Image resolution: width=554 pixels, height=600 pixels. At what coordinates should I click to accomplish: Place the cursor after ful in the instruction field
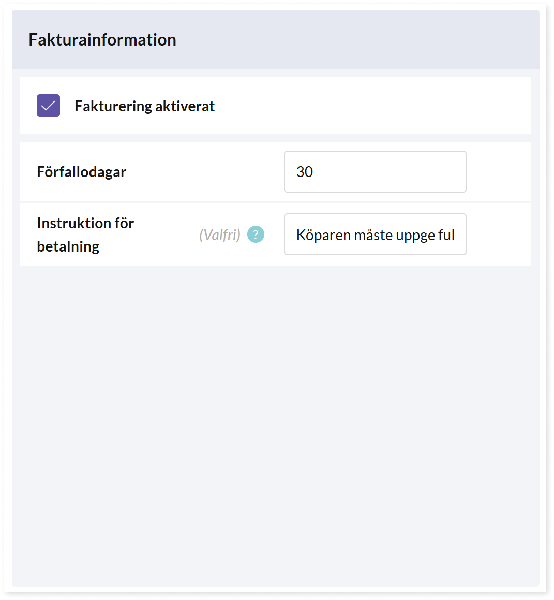point(455,235)
